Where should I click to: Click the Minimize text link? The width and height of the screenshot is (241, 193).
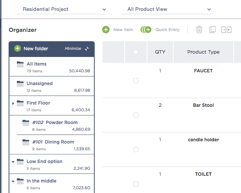[x=73, y=48]
